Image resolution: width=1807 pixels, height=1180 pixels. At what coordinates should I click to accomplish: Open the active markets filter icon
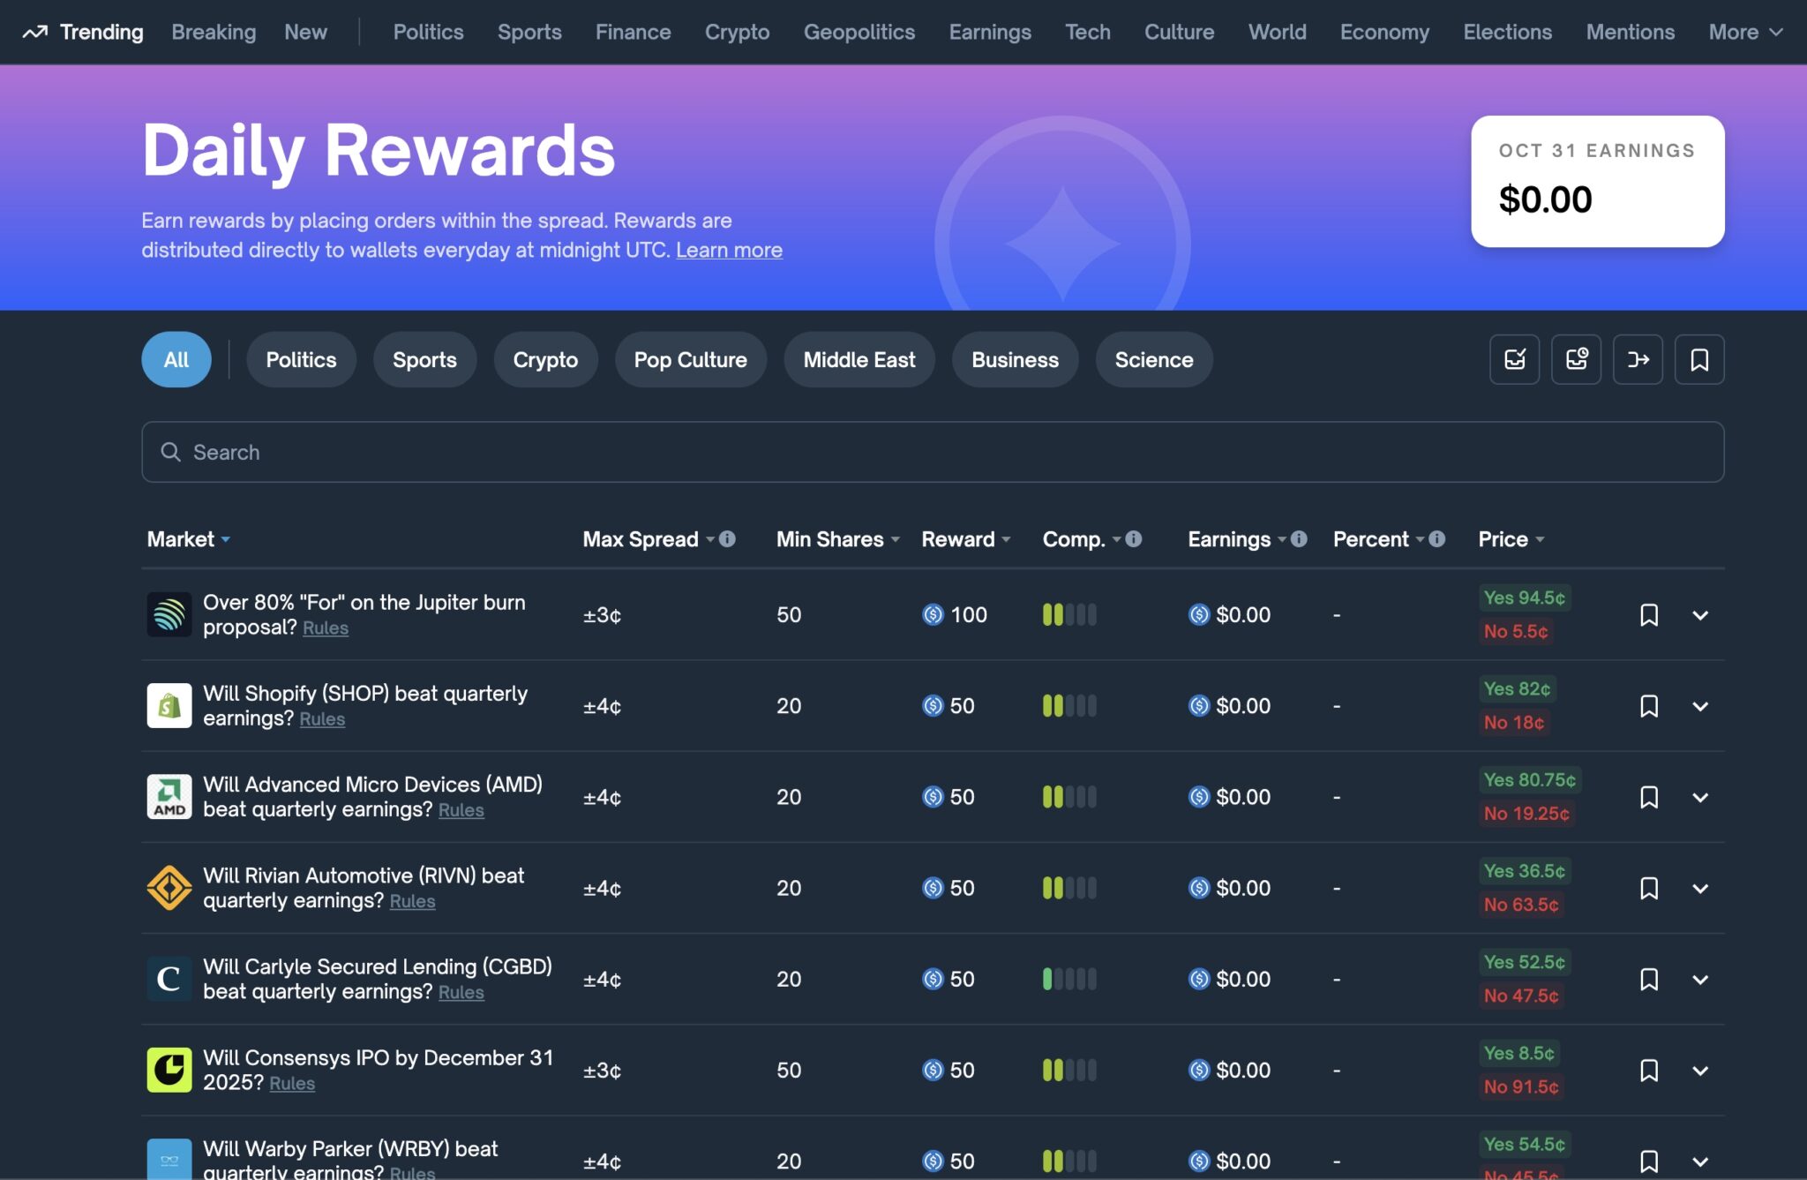pyautogui.click(x=1515, y=359)
